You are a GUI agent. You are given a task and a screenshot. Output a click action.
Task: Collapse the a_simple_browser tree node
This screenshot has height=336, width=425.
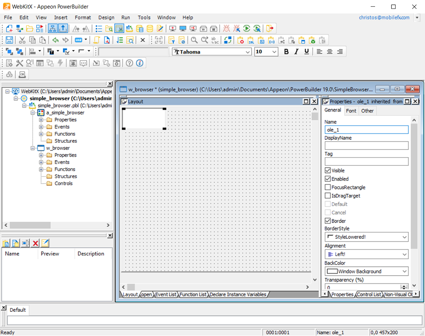(x=33, y=113)
